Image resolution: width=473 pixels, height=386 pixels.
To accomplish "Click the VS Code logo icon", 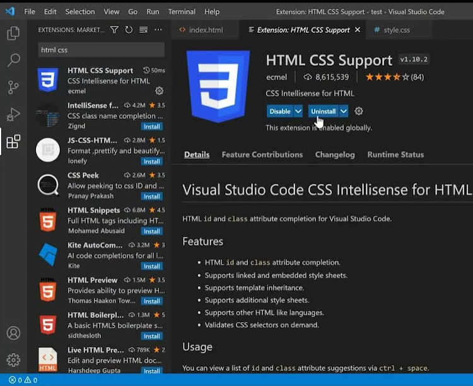I will click(x=10, y=11).
